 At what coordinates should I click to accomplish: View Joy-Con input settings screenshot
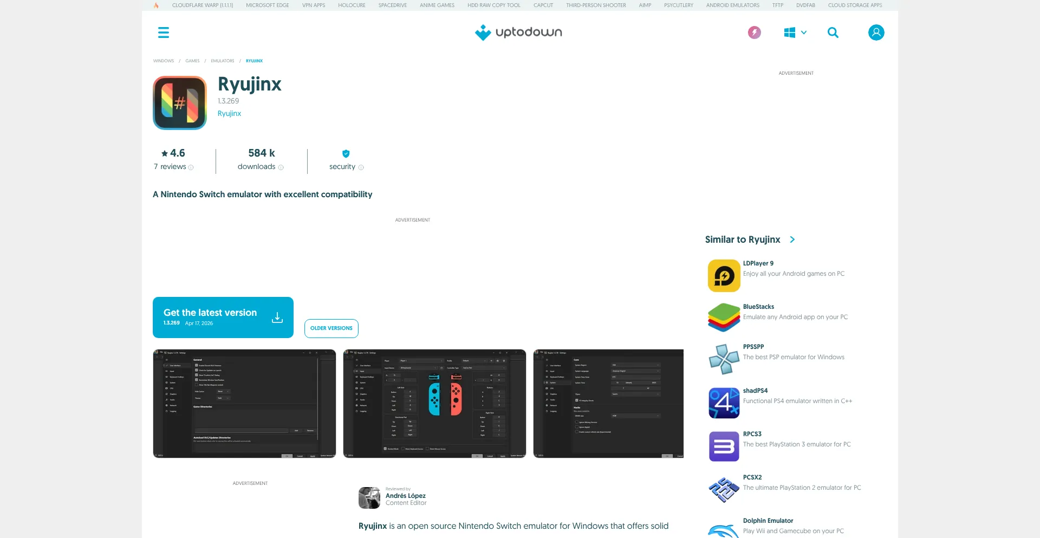click(434, 404)
